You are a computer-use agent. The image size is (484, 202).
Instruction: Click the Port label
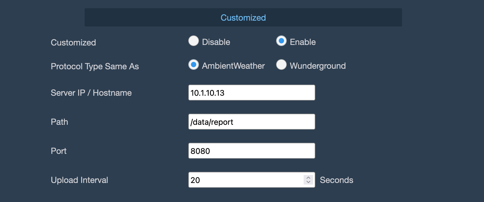pyautogui.click(x=58, y=151)
